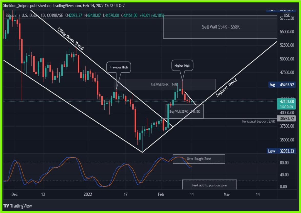The image size is (301, 213).
Task: Click the Over Bought Zone box
Action: [x=199, y=159]
